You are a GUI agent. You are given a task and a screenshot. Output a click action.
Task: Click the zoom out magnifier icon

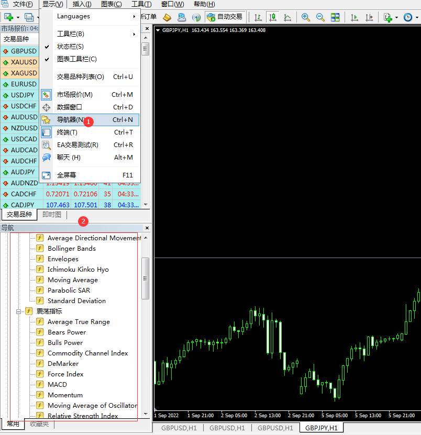[320, 17]
